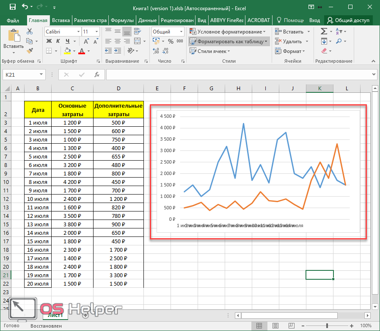
Task: Toggle center horizontal alignment
Action: (117, 41)
